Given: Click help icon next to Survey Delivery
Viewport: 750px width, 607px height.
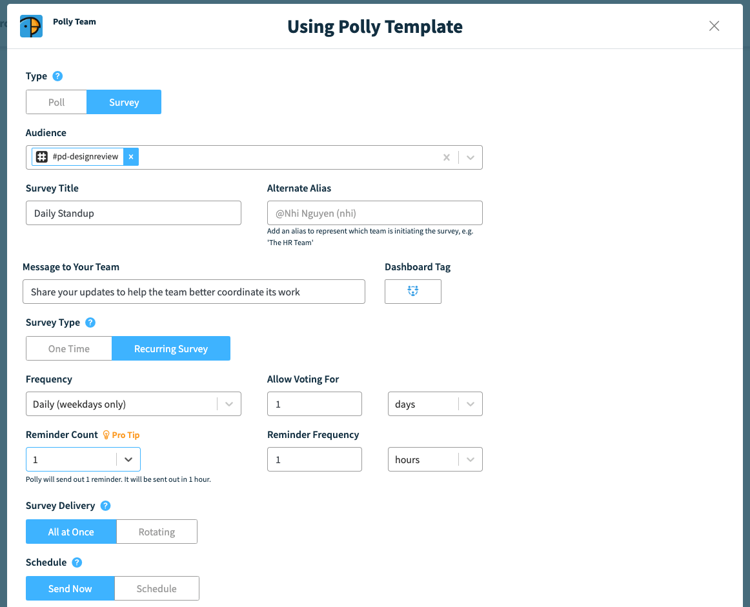Looking at the screenshot, I should click(x=106, y=506).
